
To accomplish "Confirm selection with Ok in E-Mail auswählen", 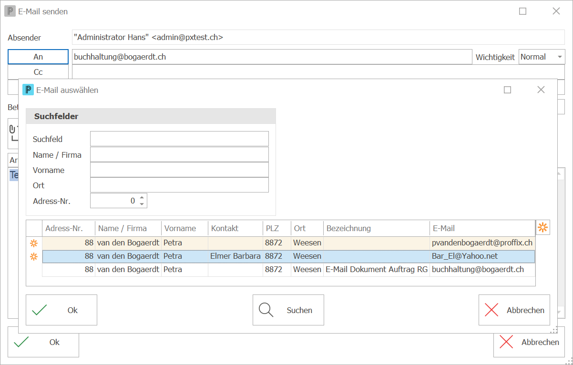I will [x=61, y=310].
